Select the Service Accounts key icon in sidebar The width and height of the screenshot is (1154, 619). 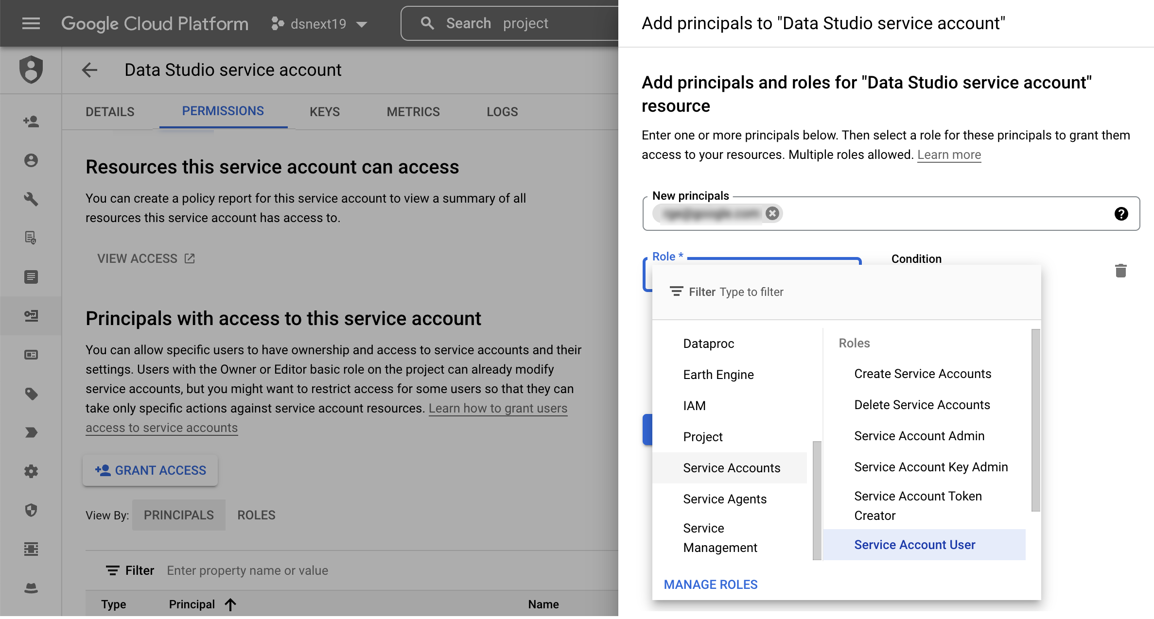coord(31,316)
